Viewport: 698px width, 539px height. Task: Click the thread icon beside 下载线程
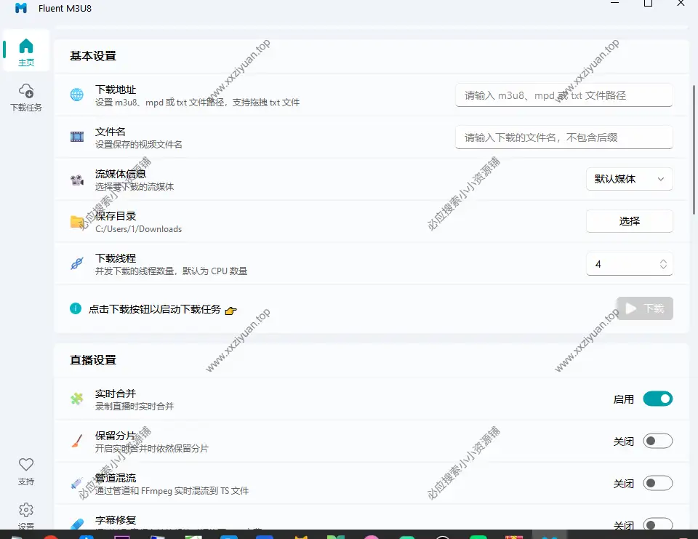(76, 264)
